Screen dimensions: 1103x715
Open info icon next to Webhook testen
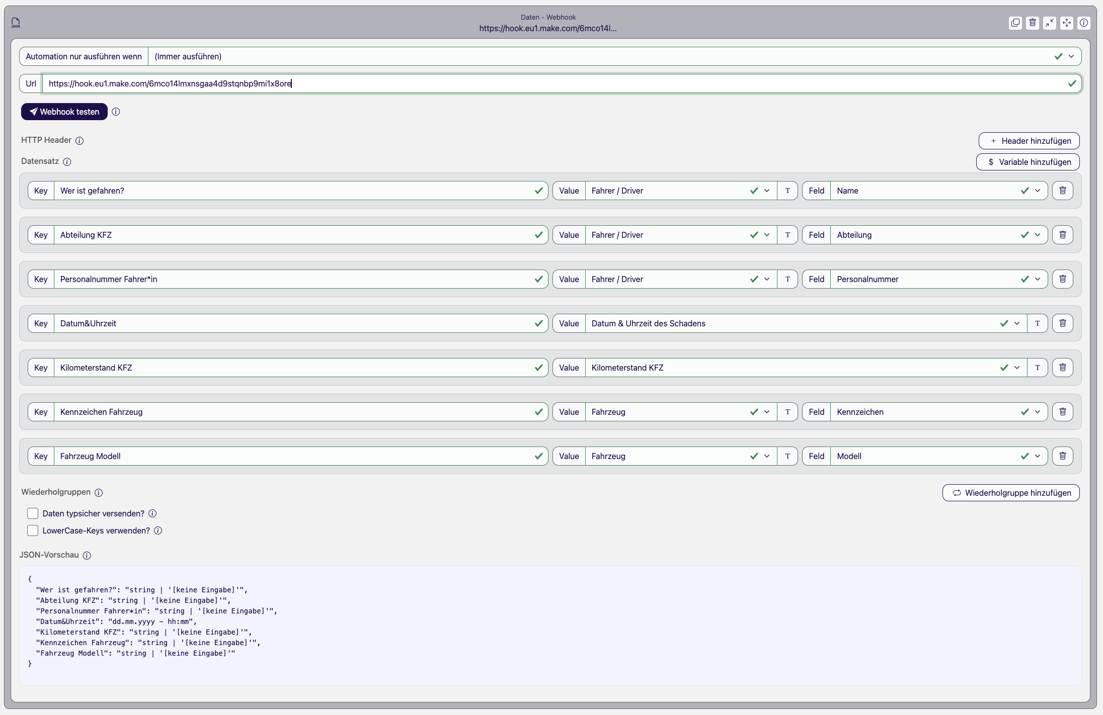(116, 112)
